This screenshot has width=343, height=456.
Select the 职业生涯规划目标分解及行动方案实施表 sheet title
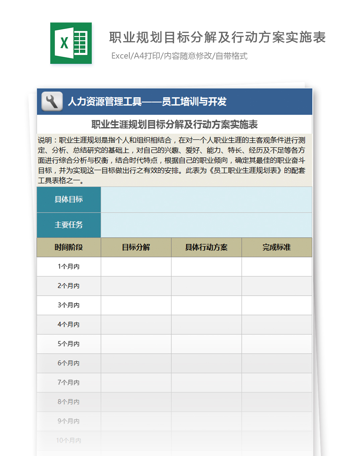(x=174, y=124)
